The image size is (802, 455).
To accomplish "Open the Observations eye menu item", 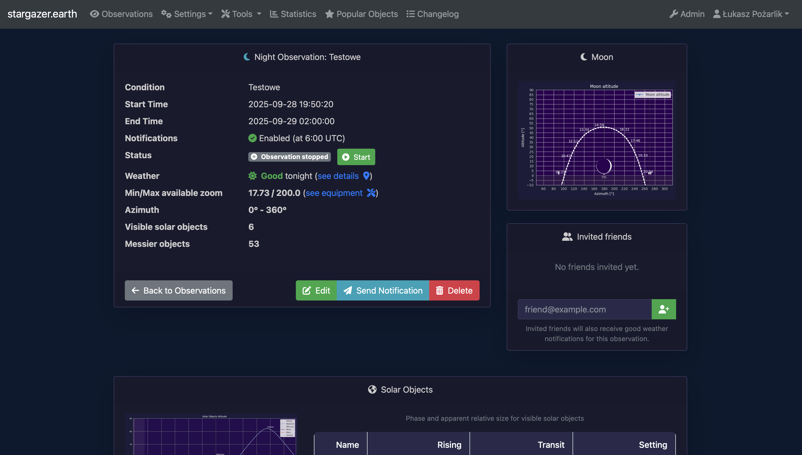I will pos(121,14).
